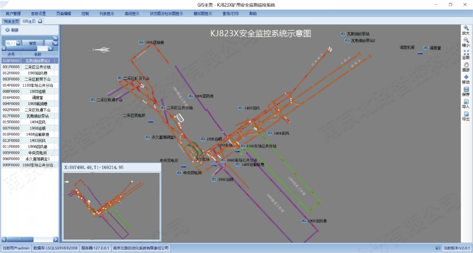Click the 名称 column header
The width and height of the screenshot is (473, 253).
click(x=38, y=55)
